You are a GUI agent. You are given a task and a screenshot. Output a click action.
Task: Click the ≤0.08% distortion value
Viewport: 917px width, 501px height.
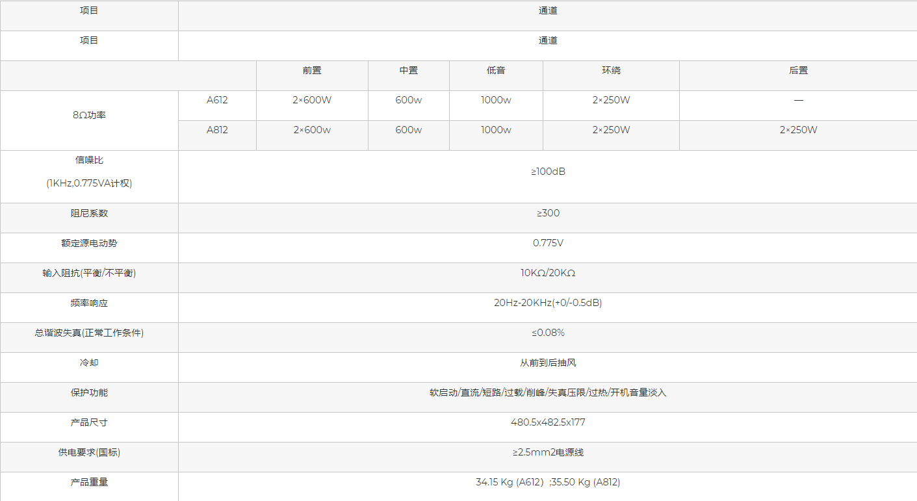(x=548, y=333)
